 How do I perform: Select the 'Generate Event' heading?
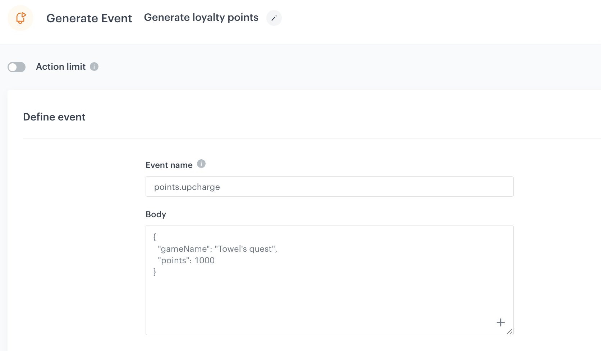pos(89,18)
